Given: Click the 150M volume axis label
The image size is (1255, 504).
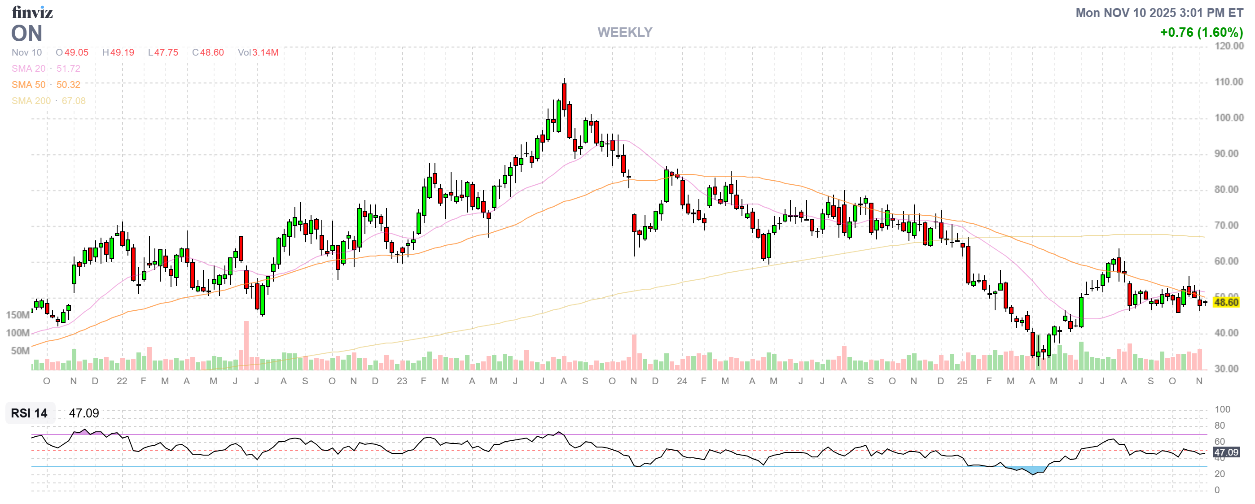Looking at the screenshot, I should 18,315.
